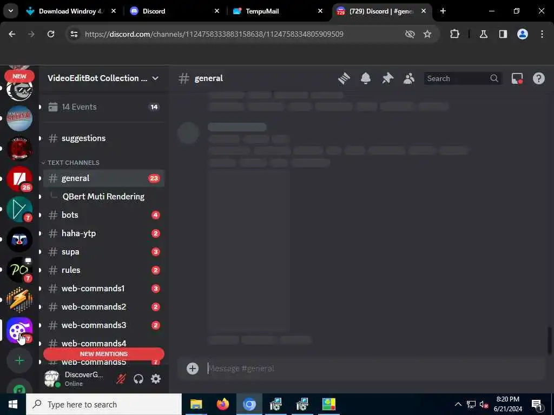Open the blue-gray oval server icon

coord(19,118)
